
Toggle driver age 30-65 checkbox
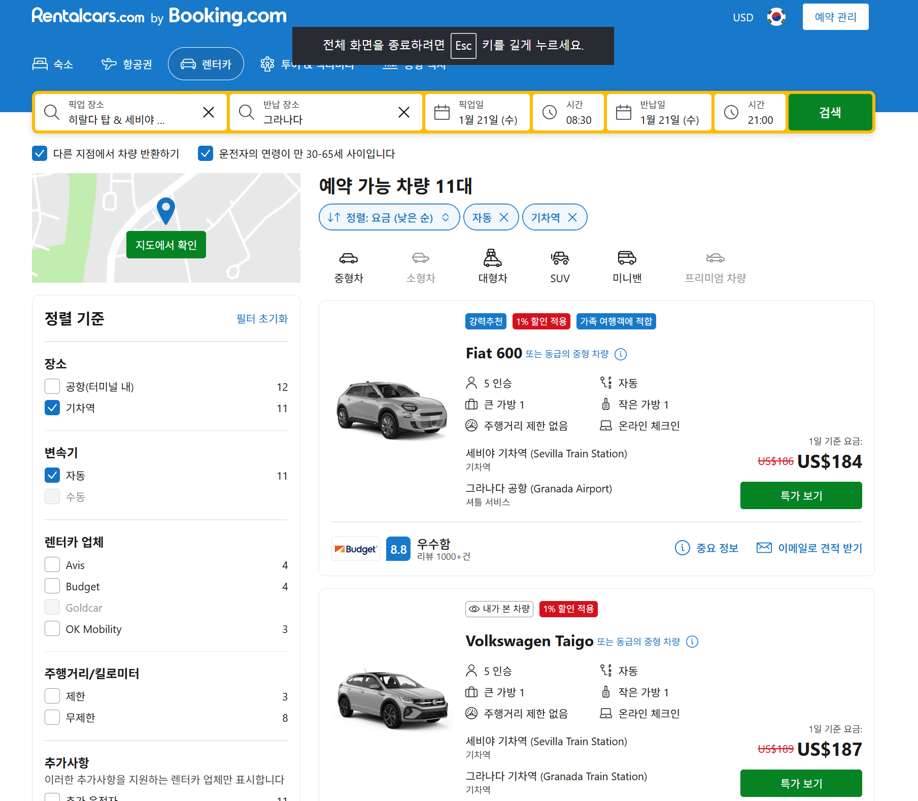pos(206,153)
